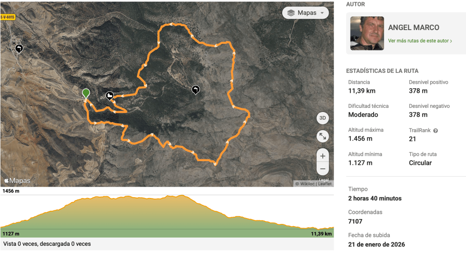Image resolution: width=466 pixels, height=254 pixels.
Task: Open waypoint marker near top-left village
Action: point(19,48)
